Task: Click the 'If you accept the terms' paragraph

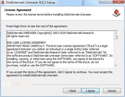Action: click(59, 74)
